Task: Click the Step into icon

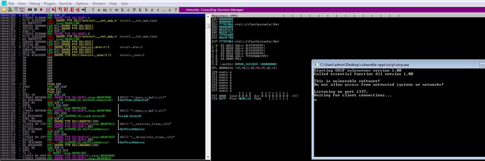Action: point(53,10)
